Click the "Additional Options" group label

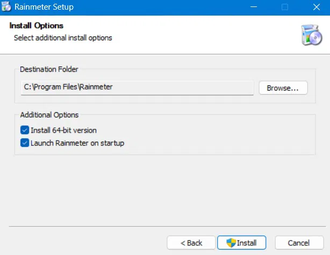(49, 115)
